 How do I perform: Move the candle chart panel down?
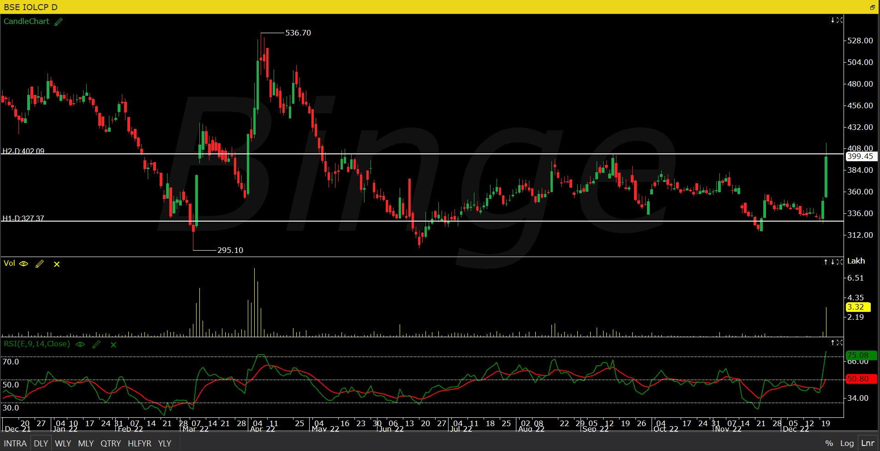pos(832,20)
